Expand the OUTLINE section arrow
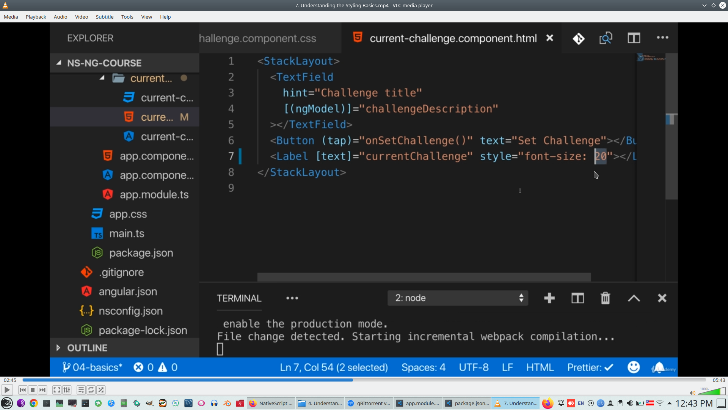The height and width of the screenshot is (410, 728). (58, 348)
